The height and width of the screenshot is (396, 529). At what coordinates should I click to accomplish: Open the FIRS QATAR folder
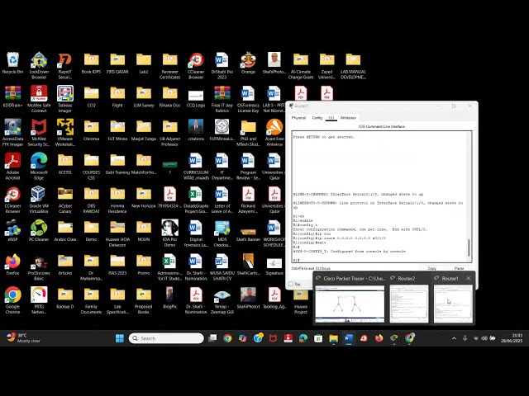click(x=117, y=64)
